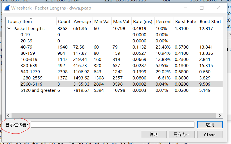The height and width of the screenshot is (144, 231).
Task: Click the min value 2894 cell
Action: [99, 84]
